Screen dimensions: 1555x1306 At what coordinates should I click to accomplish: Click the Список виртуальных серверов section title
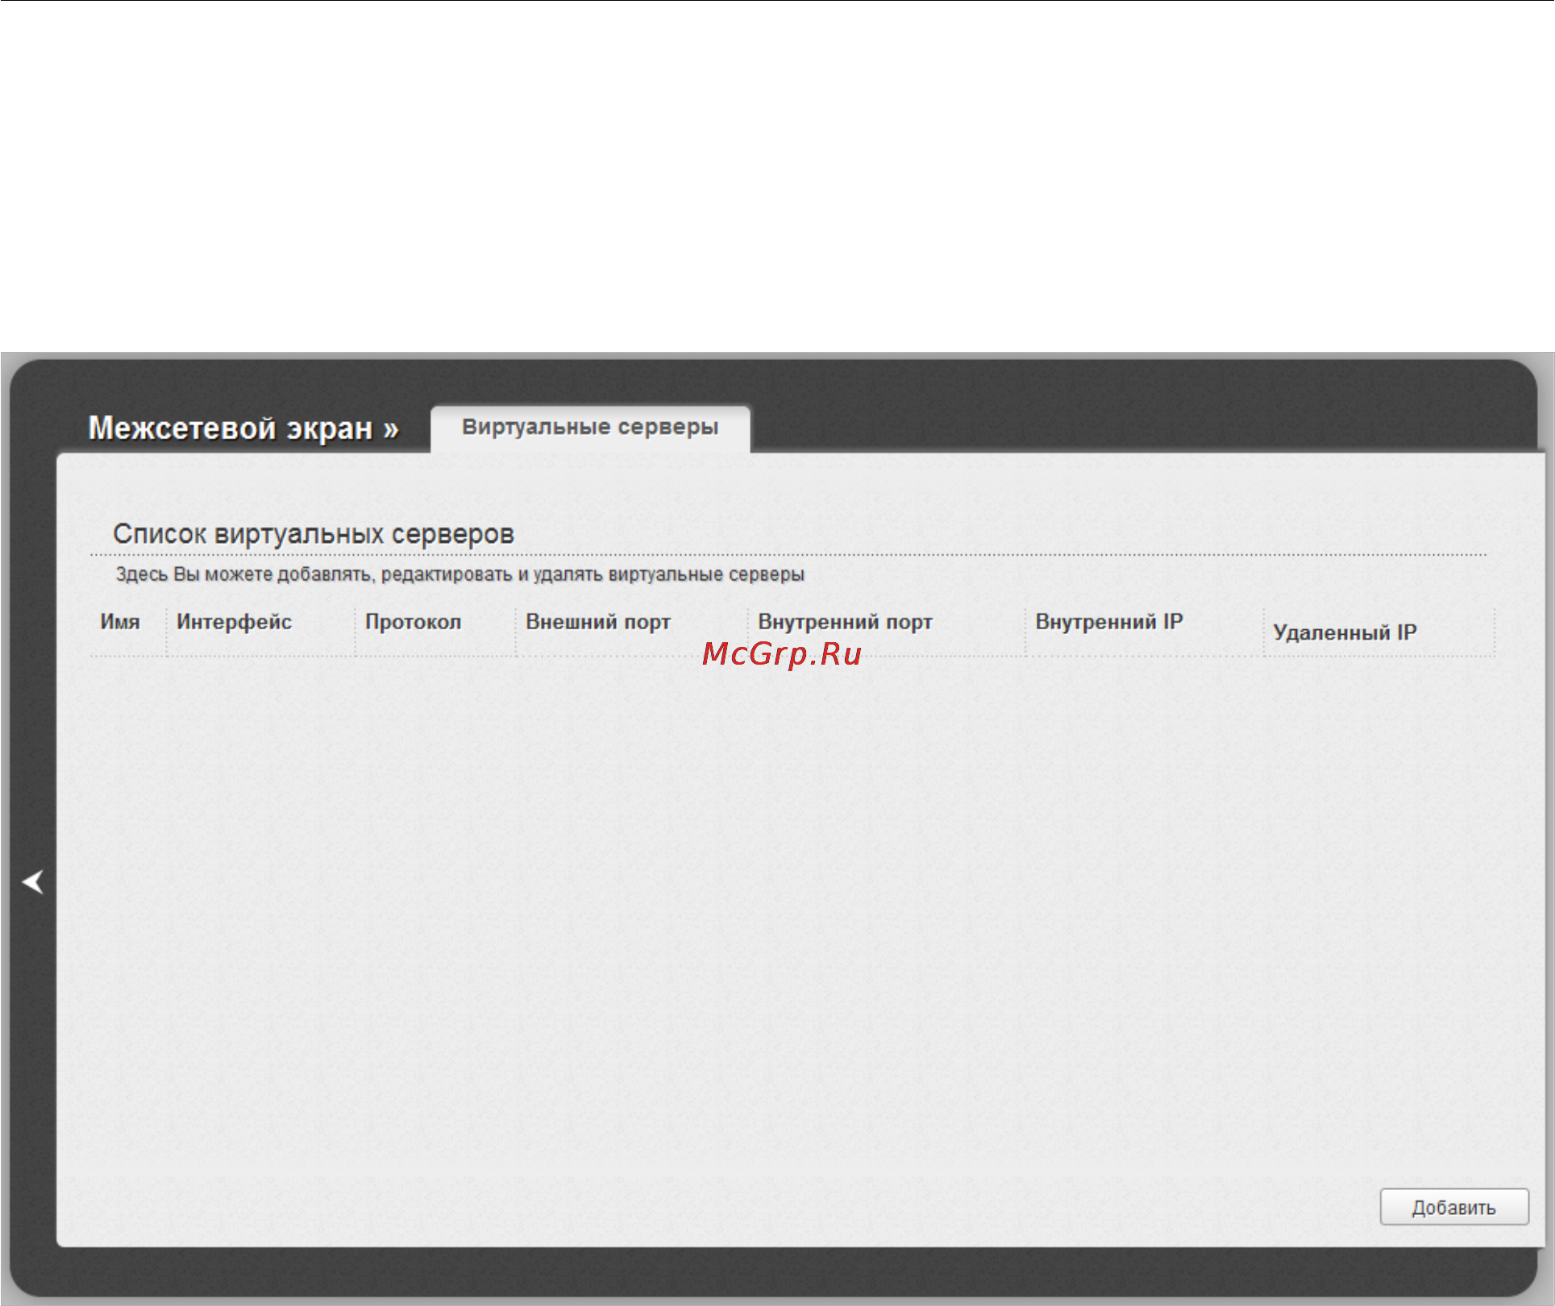click(x=314, y=534)
